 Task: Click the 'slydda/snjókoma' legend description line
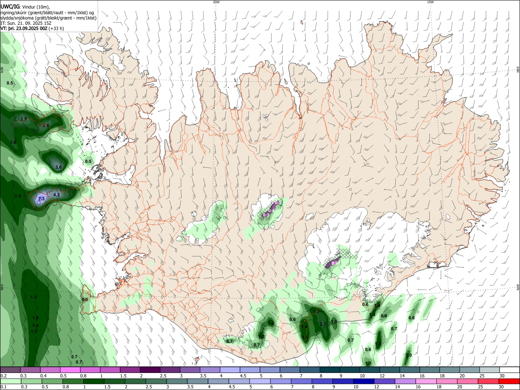coord(48,18)
